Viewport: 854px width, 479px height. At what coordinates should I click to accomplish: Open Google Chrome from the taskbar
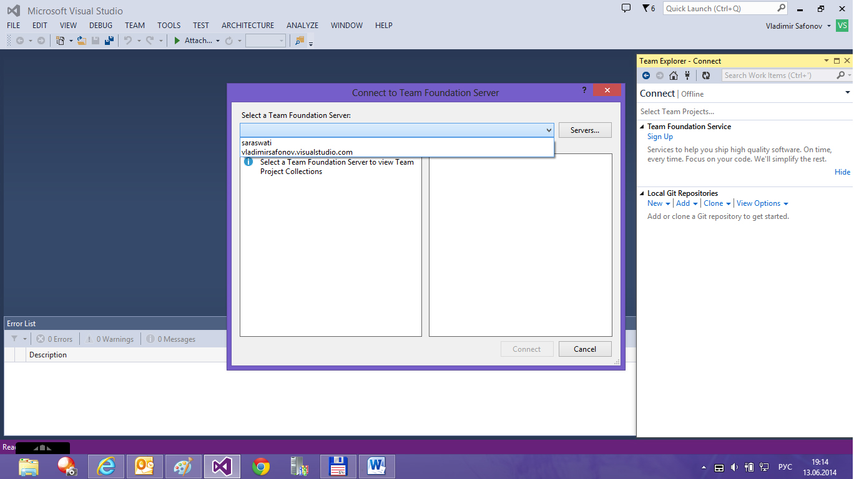(261, 467)
